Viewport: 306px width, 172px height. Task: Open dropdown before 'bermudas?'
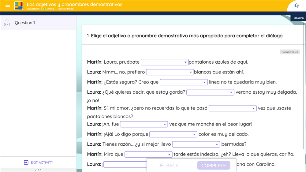pyautogui.click(x=196, y=144)
